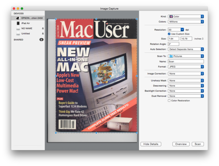Click the iPad Air device icon
Screen dimensions: 219x166
[x=18, y=23]
